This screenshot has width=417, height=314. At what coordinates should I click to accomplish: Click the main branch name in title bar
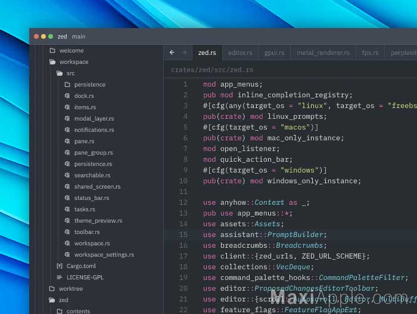[79, 36]
